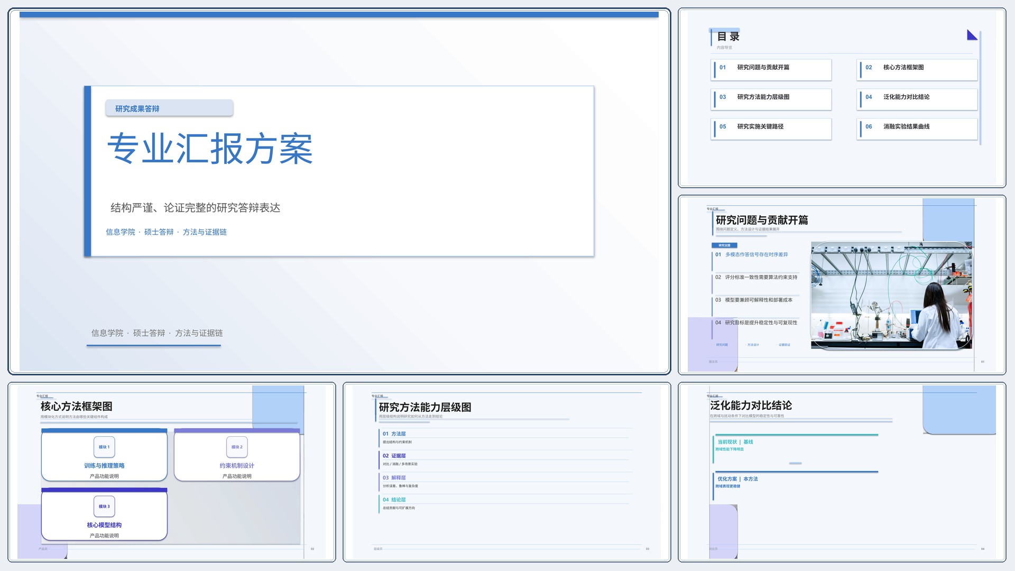Click the 优化方案 | 本方法 label
Screen dimensions: 1015x571
coord(737,479)
